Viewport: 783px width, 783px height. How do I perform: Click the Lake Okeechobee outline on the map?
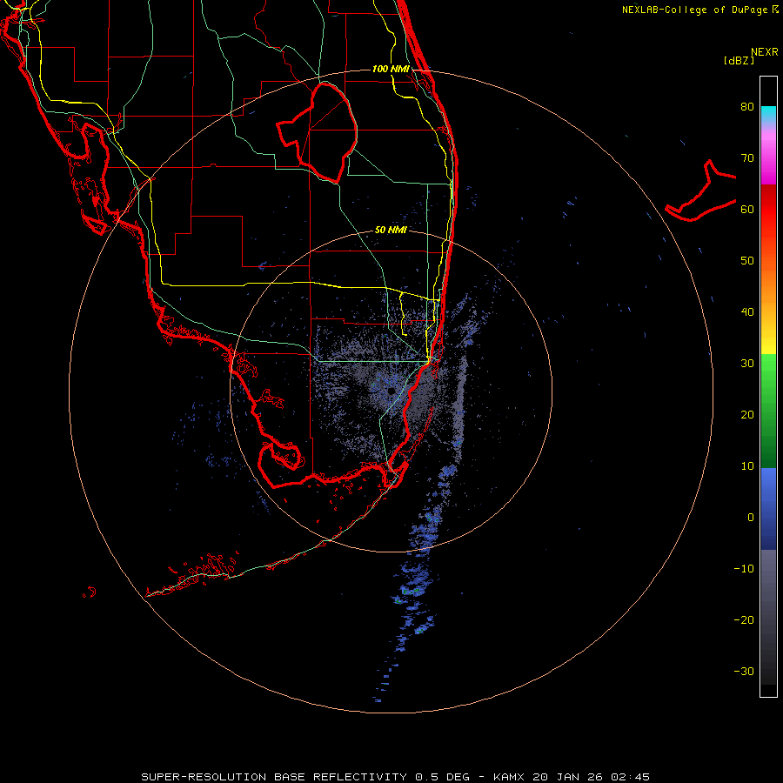click(318, 133)
